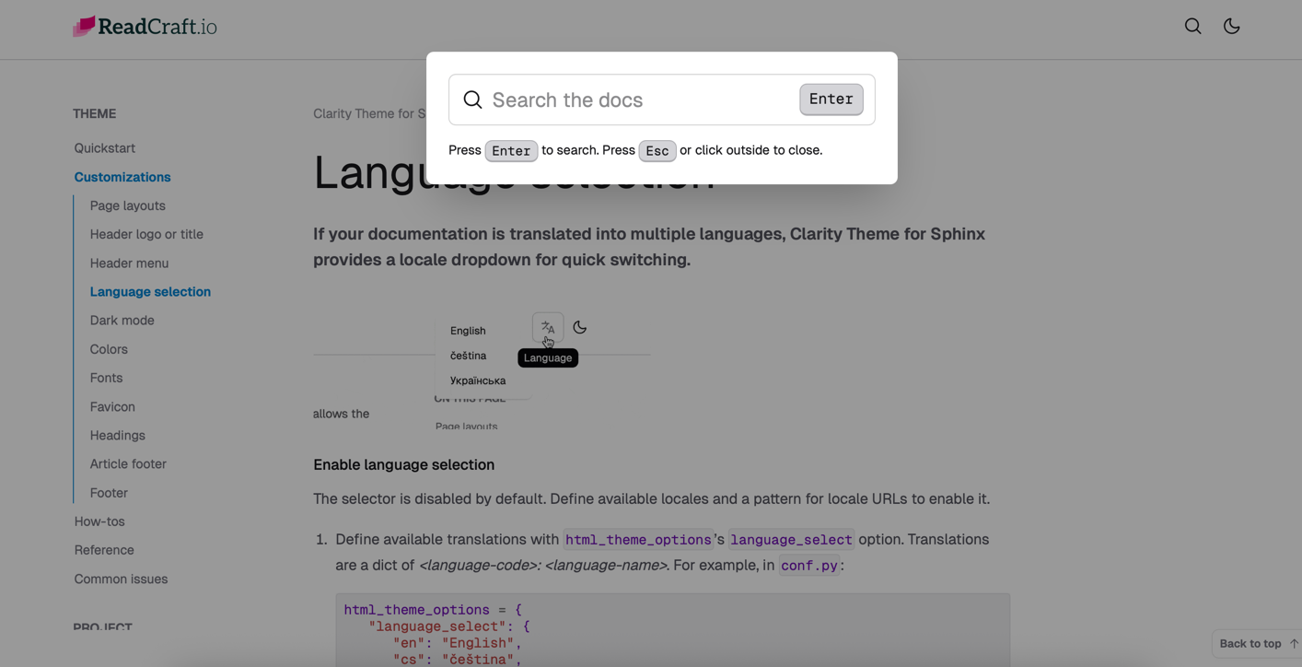Click the moon icon inside the embedded screenshot
1302x667 pixels.
[x=579, y=327]
